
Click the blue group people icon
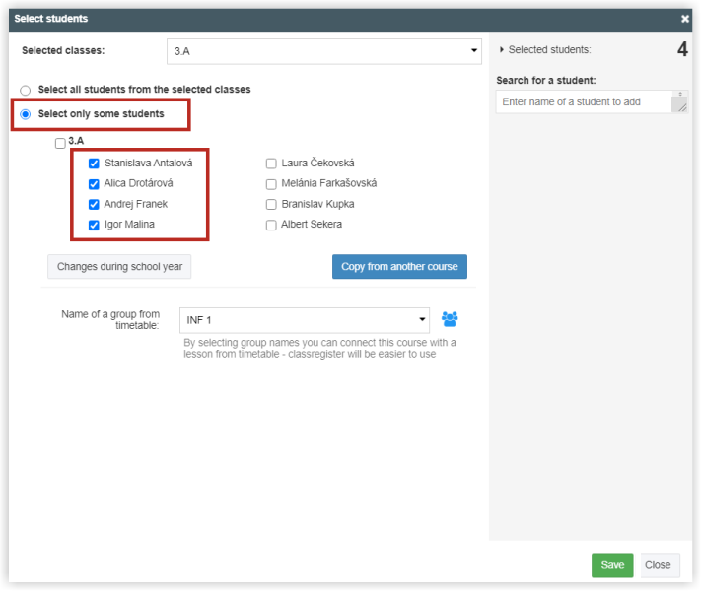pyautogui.click(x=450, y=319)
